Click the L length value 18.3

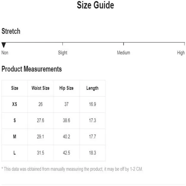coord(92,153)
